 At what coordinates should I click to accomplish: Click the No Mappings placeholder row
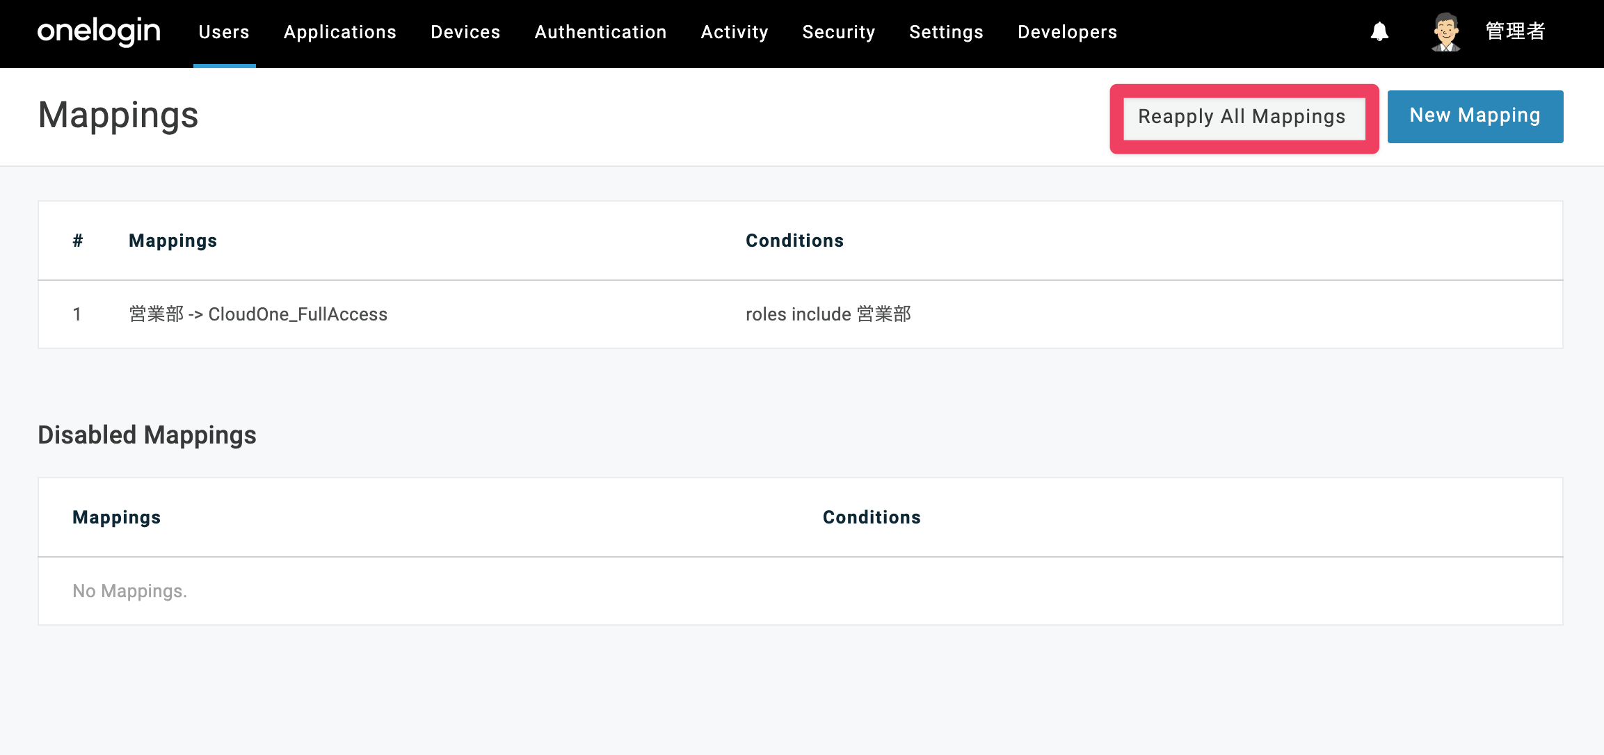[x=801, y=591]
